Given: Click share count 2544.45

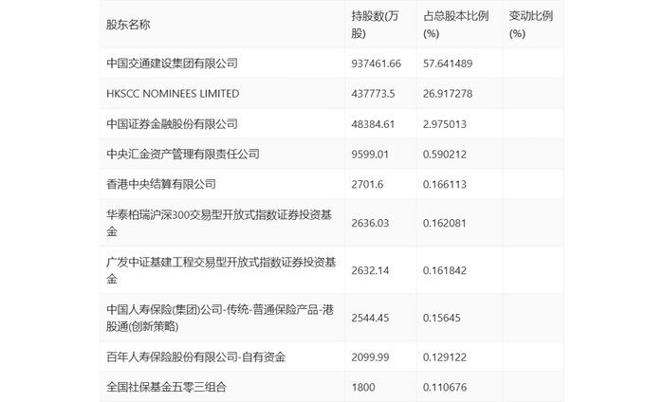Looking at the screenshot, I should pyautogui.click(x=370, y=318).
